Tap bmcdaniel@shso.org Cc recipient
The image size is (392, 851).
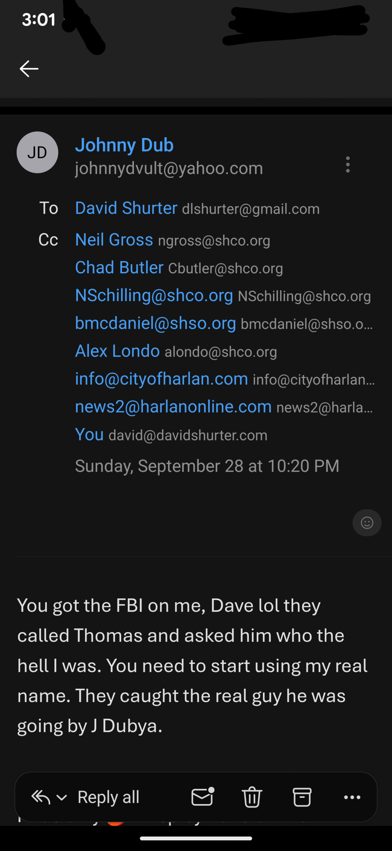(x=155, y=323)
